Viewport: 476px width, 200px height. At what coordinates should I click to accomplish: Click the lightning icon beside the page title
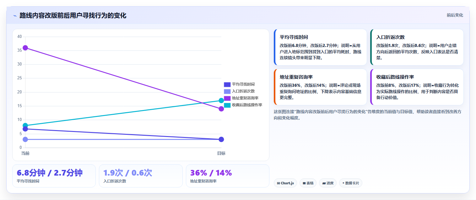tap(15, 16)
